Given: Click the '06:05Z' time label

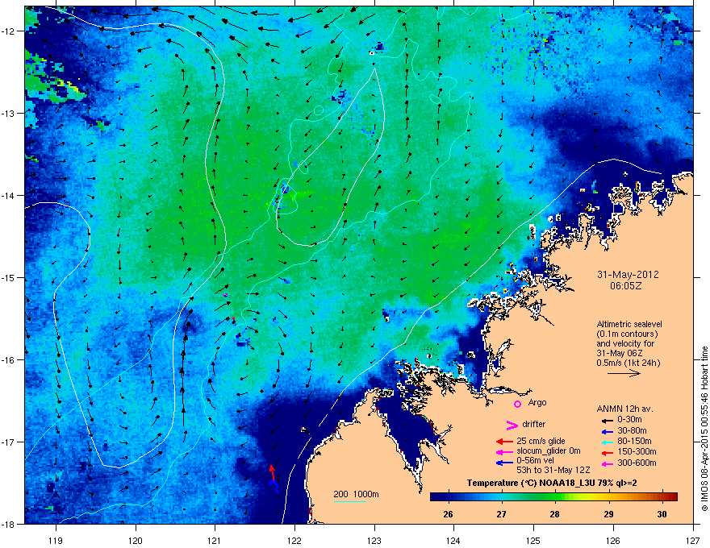Looking at the screenshot, I should pos(626,286).
